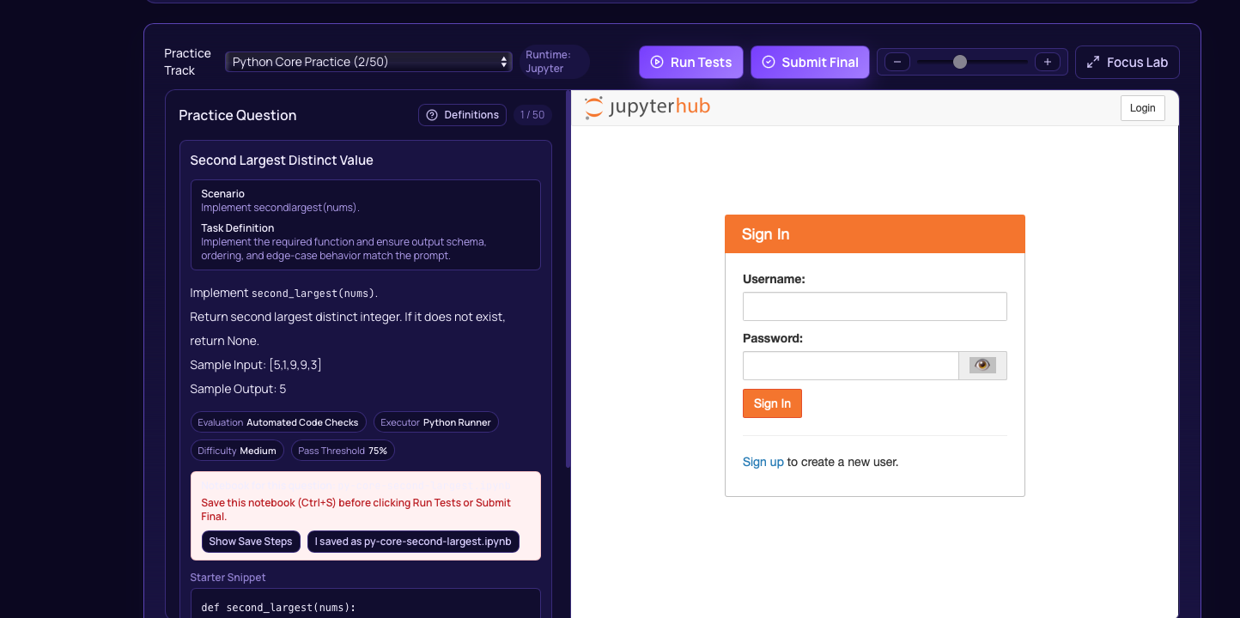Click the play icon on Run Tests
Image resolution: width=1240 pixels, height=618 pixels.
[657, 62]
